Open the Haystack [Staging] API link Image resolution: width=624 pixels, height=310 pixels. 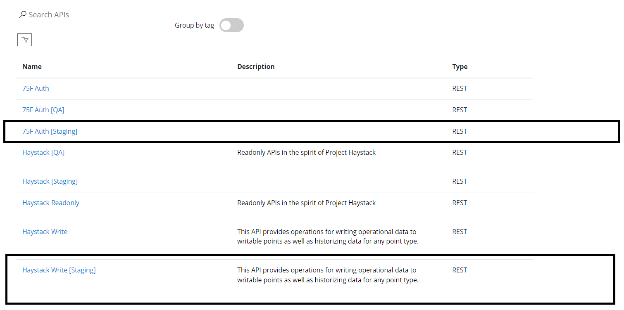coord(50,181)
